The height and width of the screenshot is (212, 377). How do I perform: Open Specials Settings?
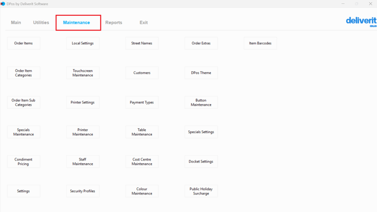point(201,132)
